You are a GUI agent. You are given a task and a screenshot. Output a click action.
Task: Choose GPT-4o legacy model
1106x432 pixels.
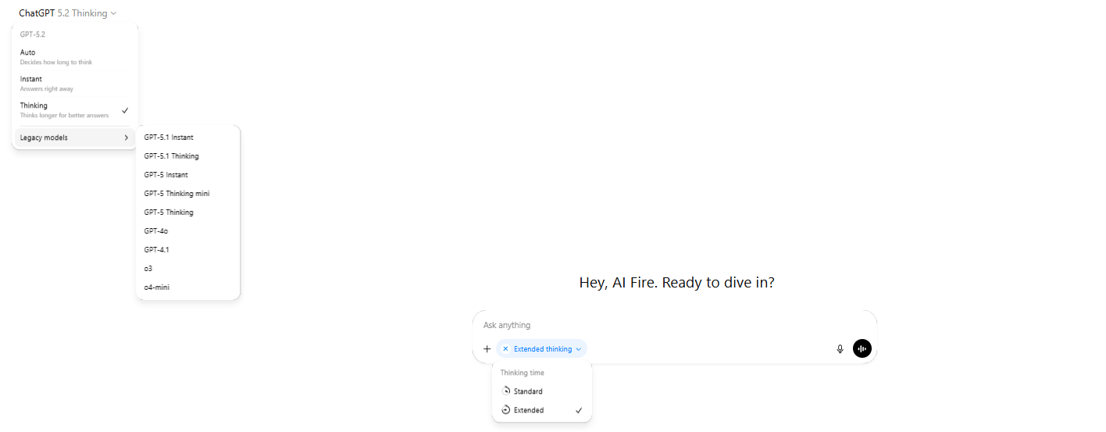click(x=187, y=231)
